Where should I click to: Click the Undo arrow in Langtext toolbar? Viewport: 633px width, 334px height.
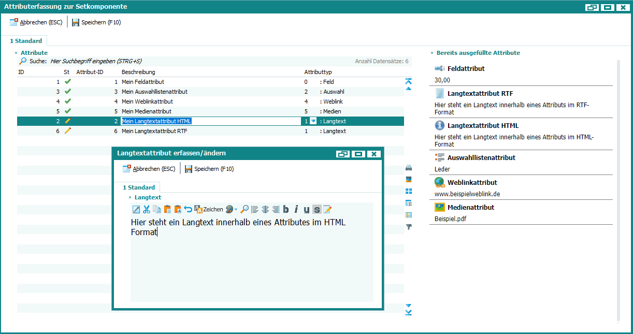[188, 210]
